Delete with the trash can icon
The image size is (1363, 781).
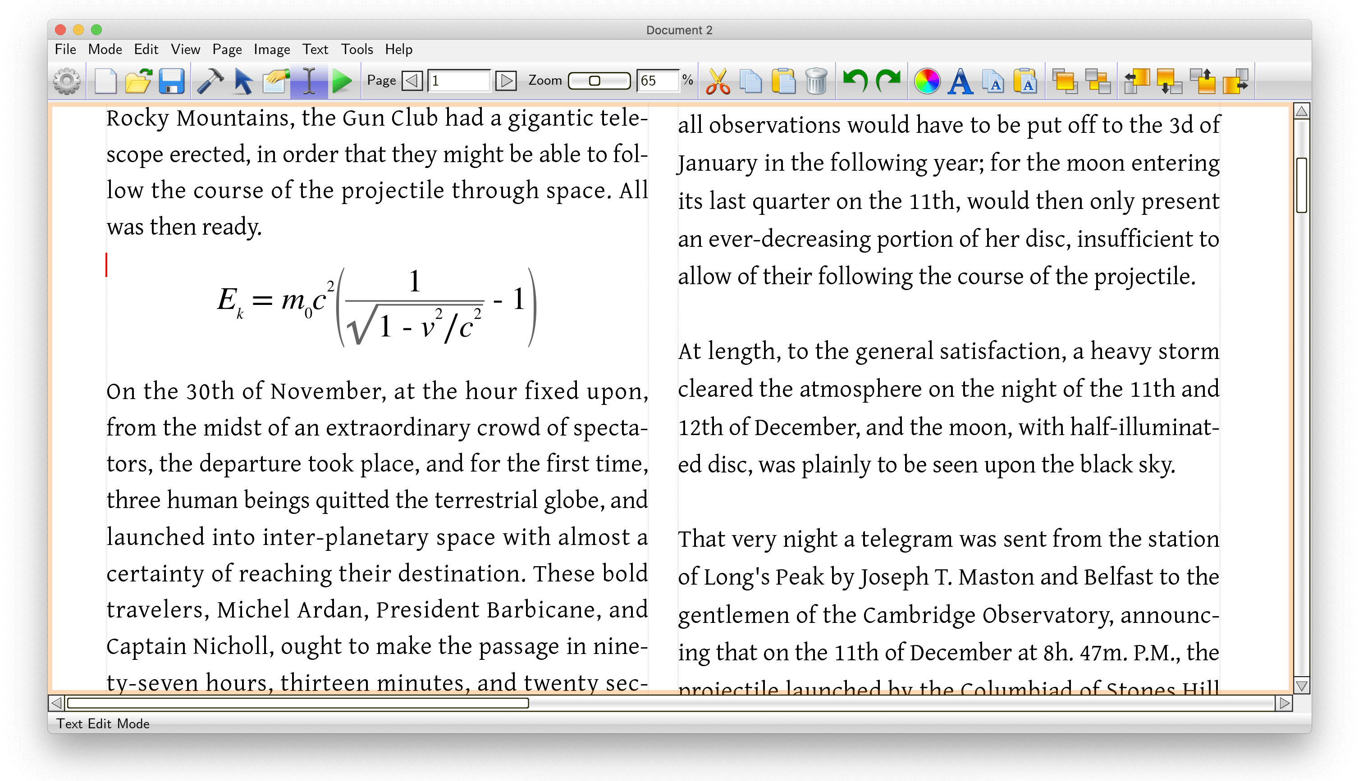[816, 81]
